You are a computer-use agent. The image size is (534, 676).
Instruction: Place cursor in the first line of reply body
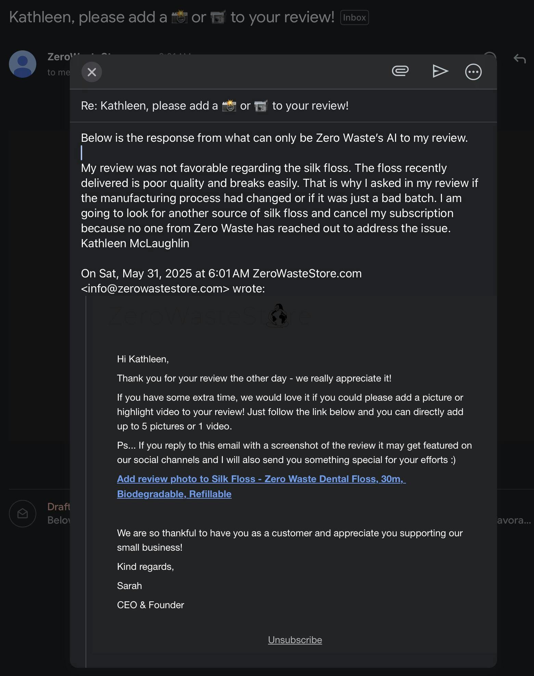[x=274, y=138]
